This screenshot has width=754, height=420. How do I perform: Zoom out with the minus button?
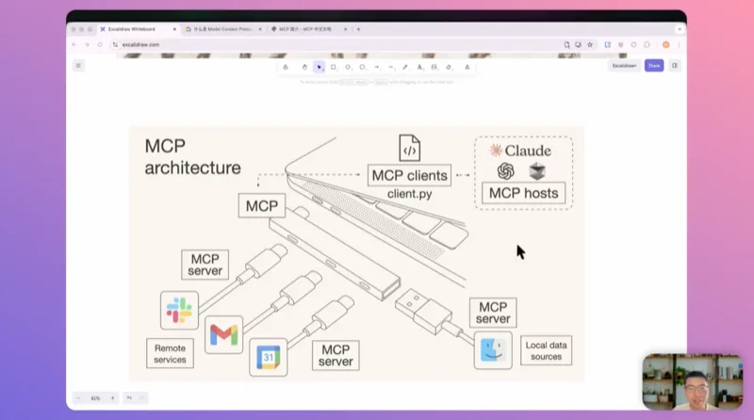(78, 398)
